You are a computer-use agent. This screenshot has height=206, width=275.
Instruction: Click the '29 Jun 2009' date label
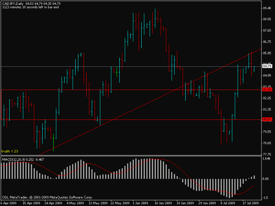(207, 203)
